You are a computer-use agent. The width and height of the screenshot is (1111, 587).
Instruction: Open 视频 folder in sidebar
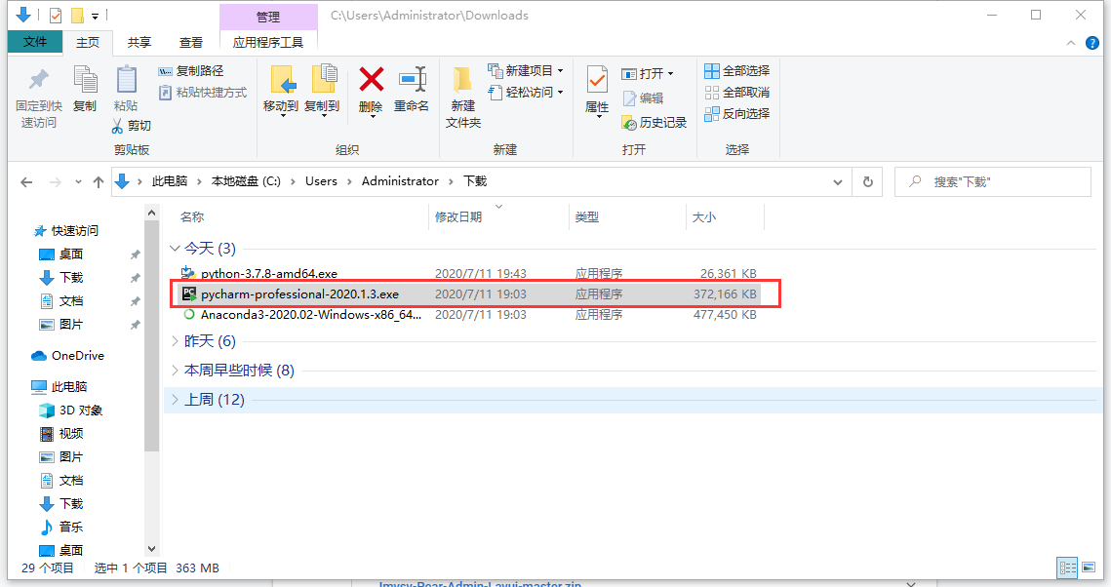(71, 433)
